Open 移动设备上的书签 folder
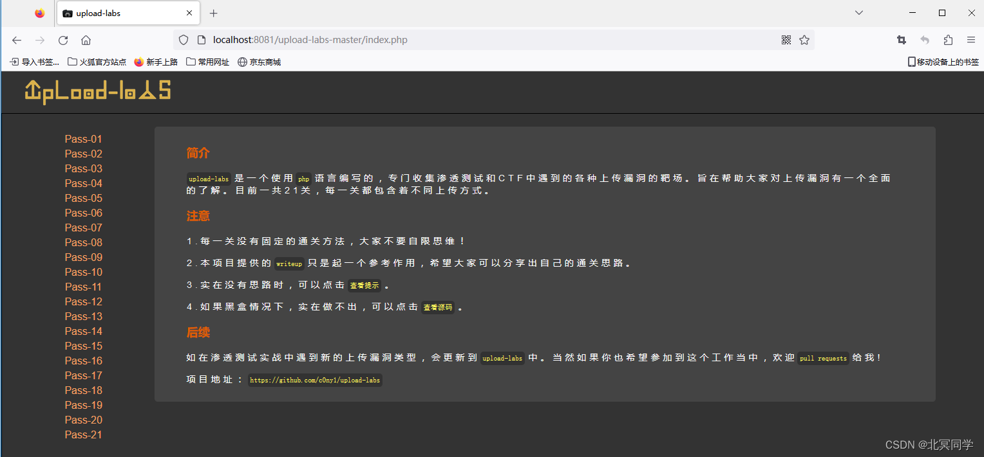Screen dimensions: 984x457 pyautogui.click(x=943, y=62)
